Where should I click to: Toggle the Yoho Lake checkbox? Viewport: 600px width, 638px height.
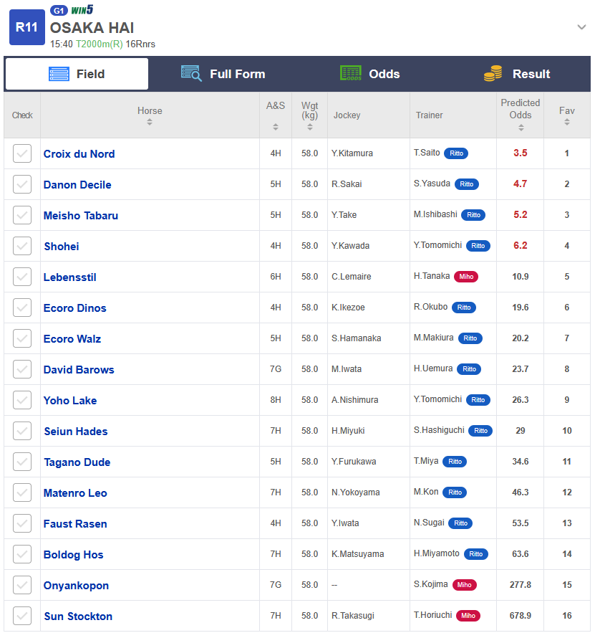click(22, 400)
